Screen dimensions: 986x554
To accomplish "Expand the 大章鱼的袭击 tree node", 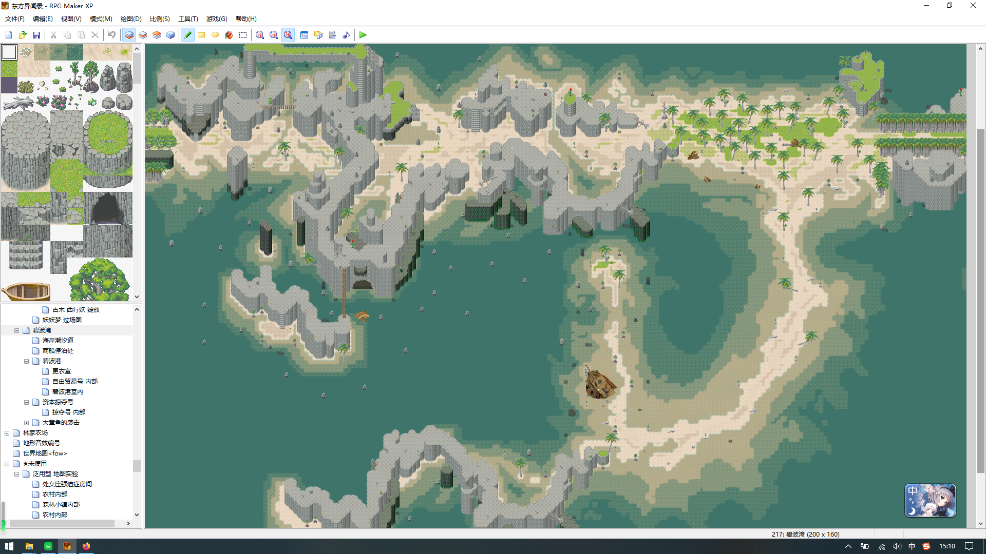I will point(26,423).
